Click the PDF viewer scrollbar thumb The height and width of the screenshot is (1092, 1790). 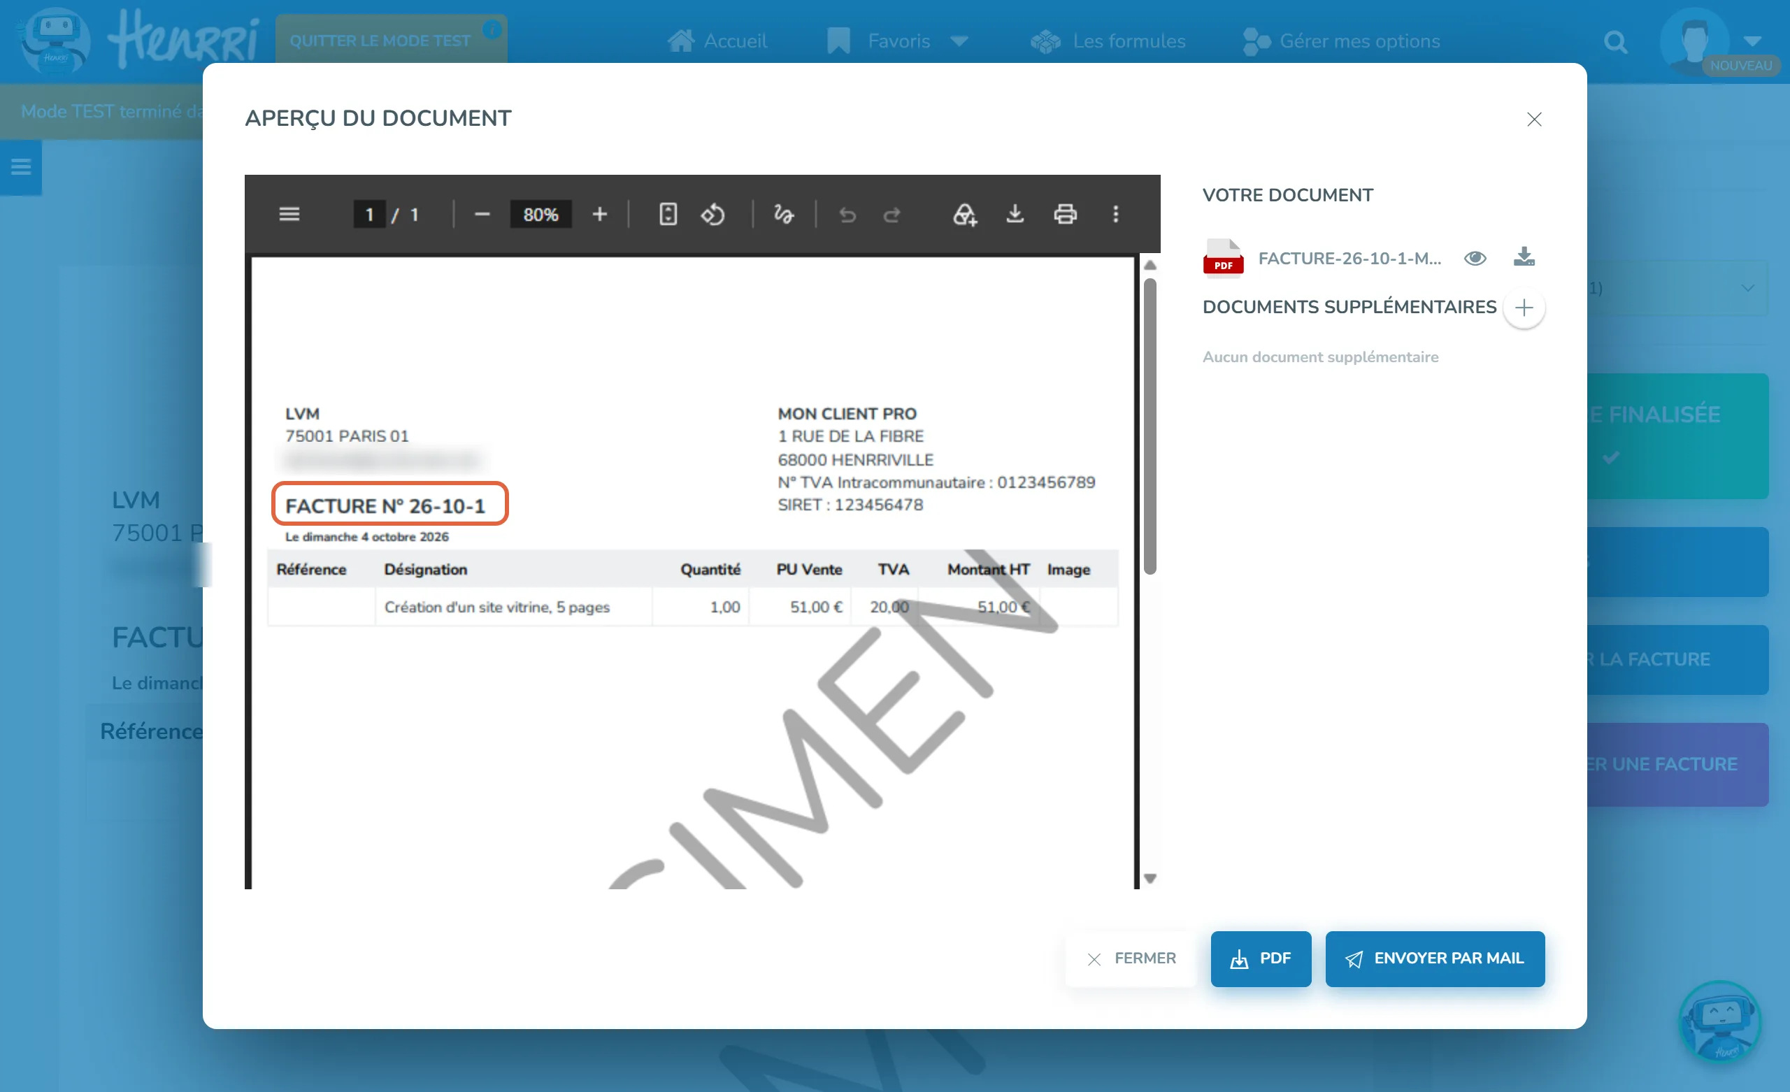[1150, 426]
